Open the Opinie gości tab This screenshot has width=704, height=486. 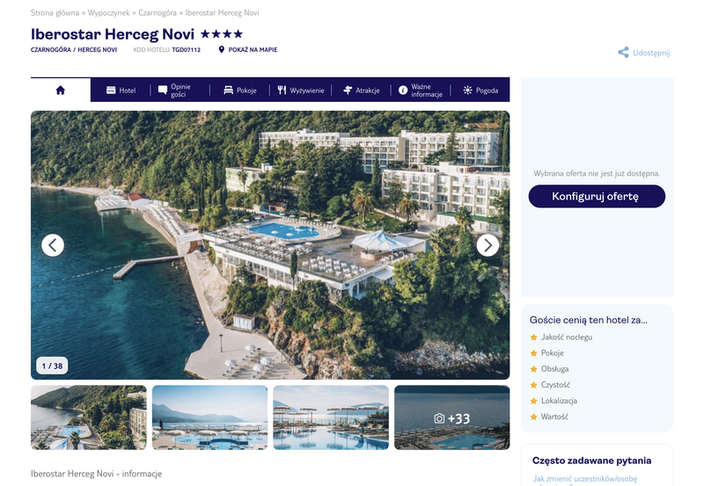pos(174,91)
